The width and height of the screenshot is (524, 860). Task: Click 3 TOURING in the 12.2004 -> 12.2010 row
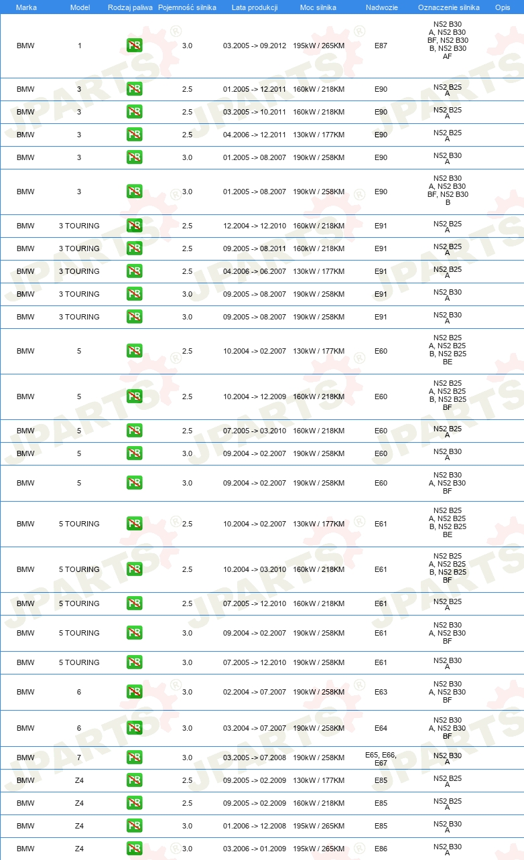click(79, 226)
